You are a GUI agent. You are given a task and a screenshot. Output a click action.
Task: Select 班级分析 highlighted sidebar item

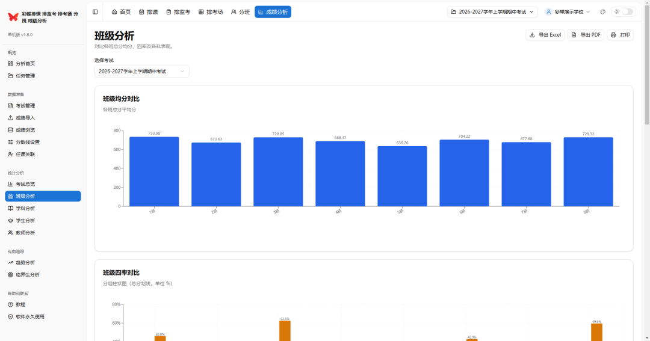pyautogui.click(x=43, y=196)
